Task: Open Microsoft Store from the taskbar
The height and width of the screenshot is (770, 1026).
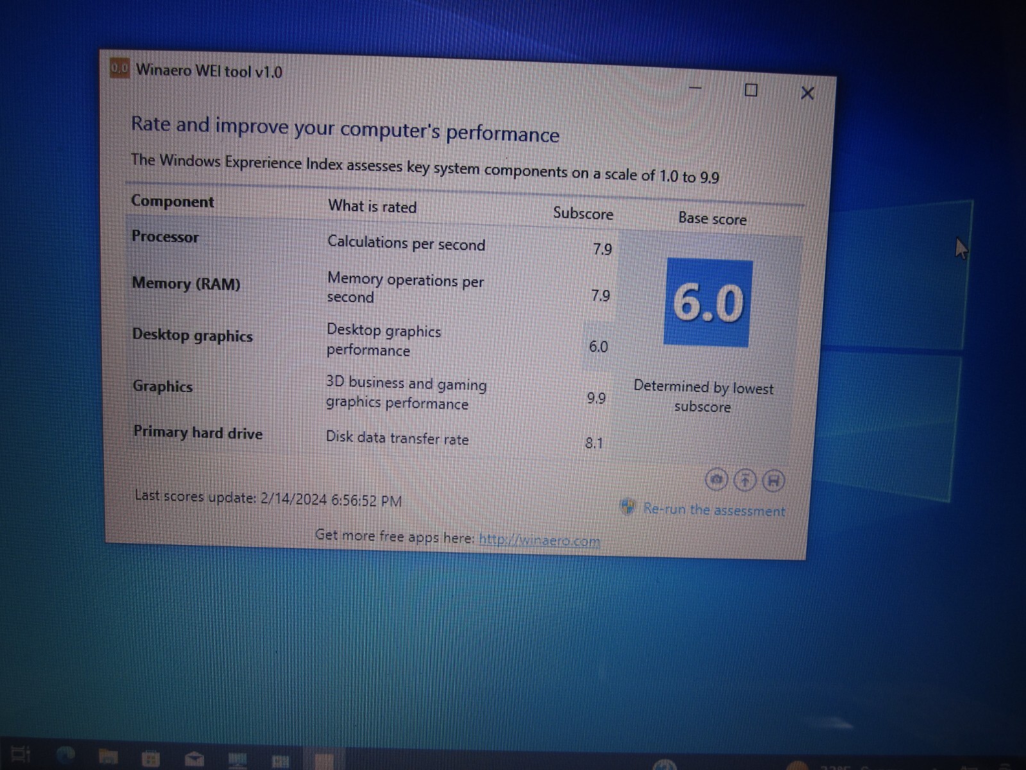Action: click(x=151, y=758)
